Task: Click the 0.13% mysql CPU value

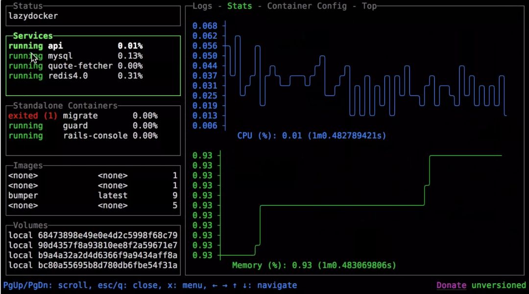Action: (x=130, y=56)
